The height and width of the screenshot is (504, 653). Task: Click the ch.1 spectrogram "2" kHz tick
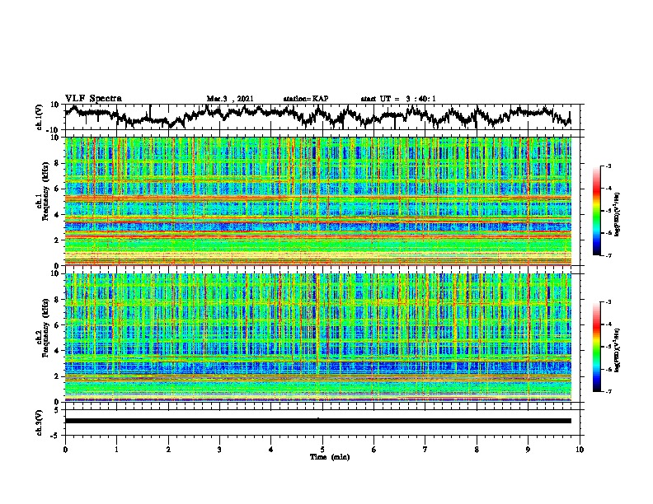[58, 240]
